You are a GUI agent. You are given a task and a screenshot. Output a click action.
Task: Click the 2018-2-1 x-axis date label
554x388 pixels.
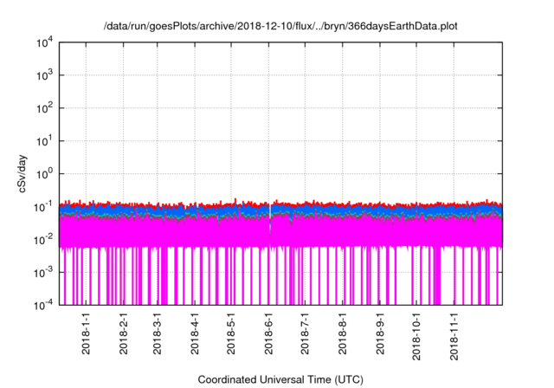[x=123, y=333]
